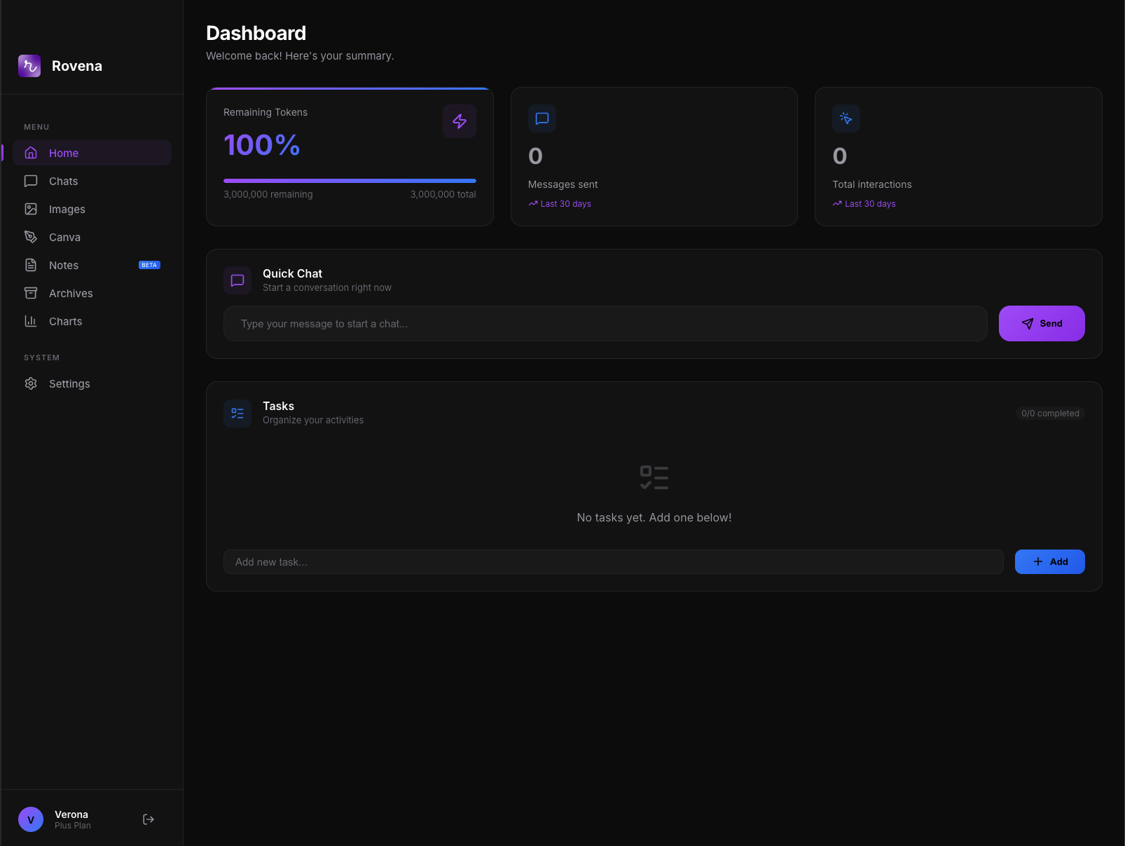Go to the Images section
1125x846 pixels.
tap(92, 209)
